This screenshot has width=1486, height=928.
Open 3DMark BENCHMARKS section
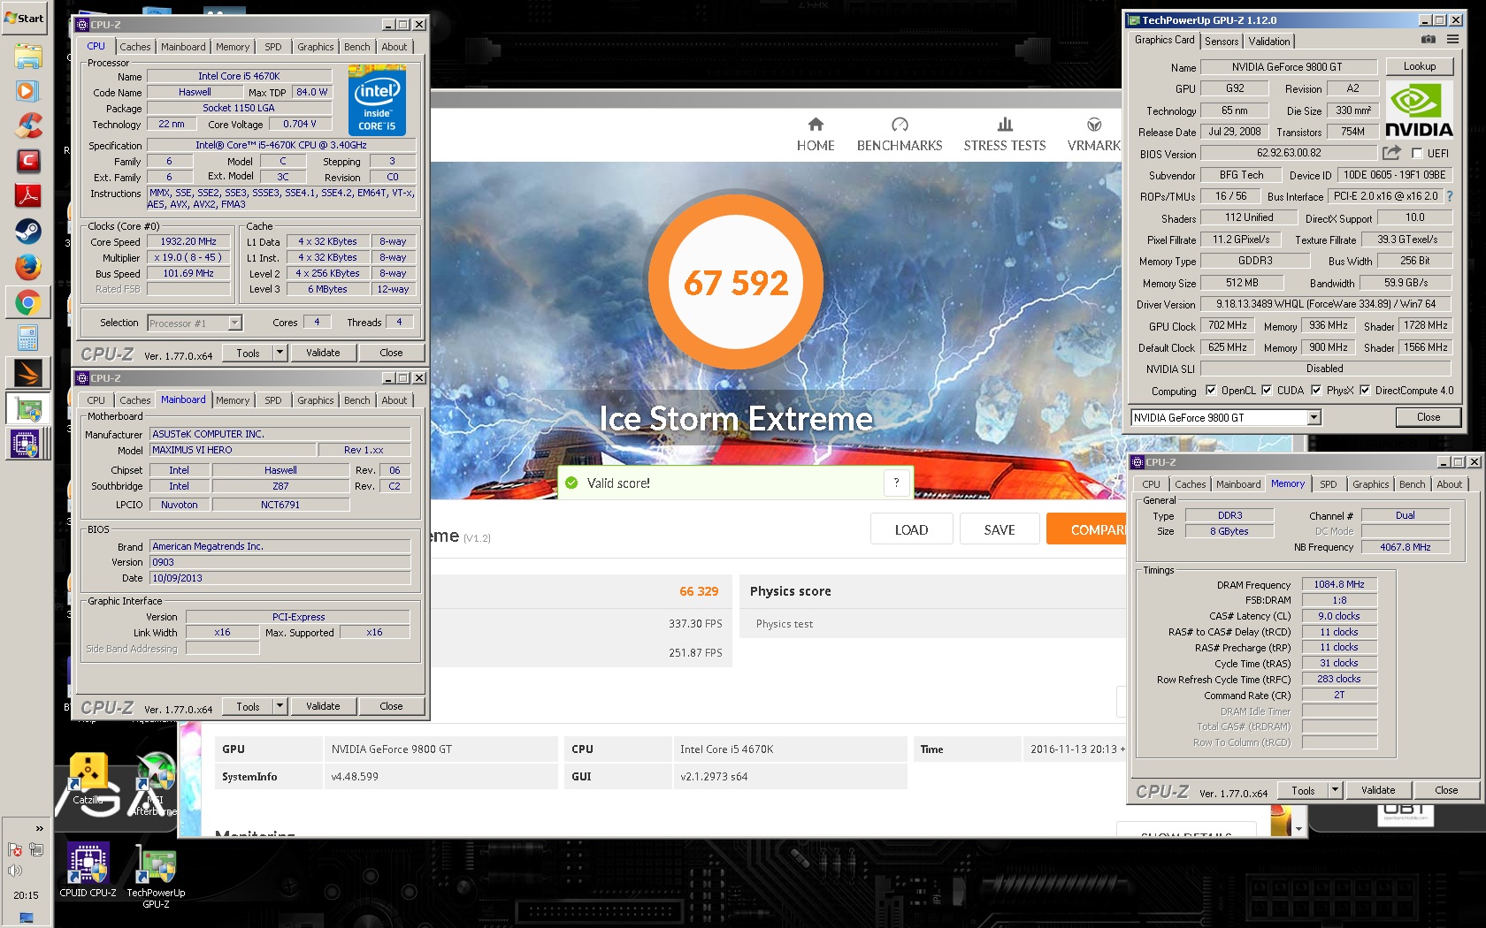[x=900, y=135]
